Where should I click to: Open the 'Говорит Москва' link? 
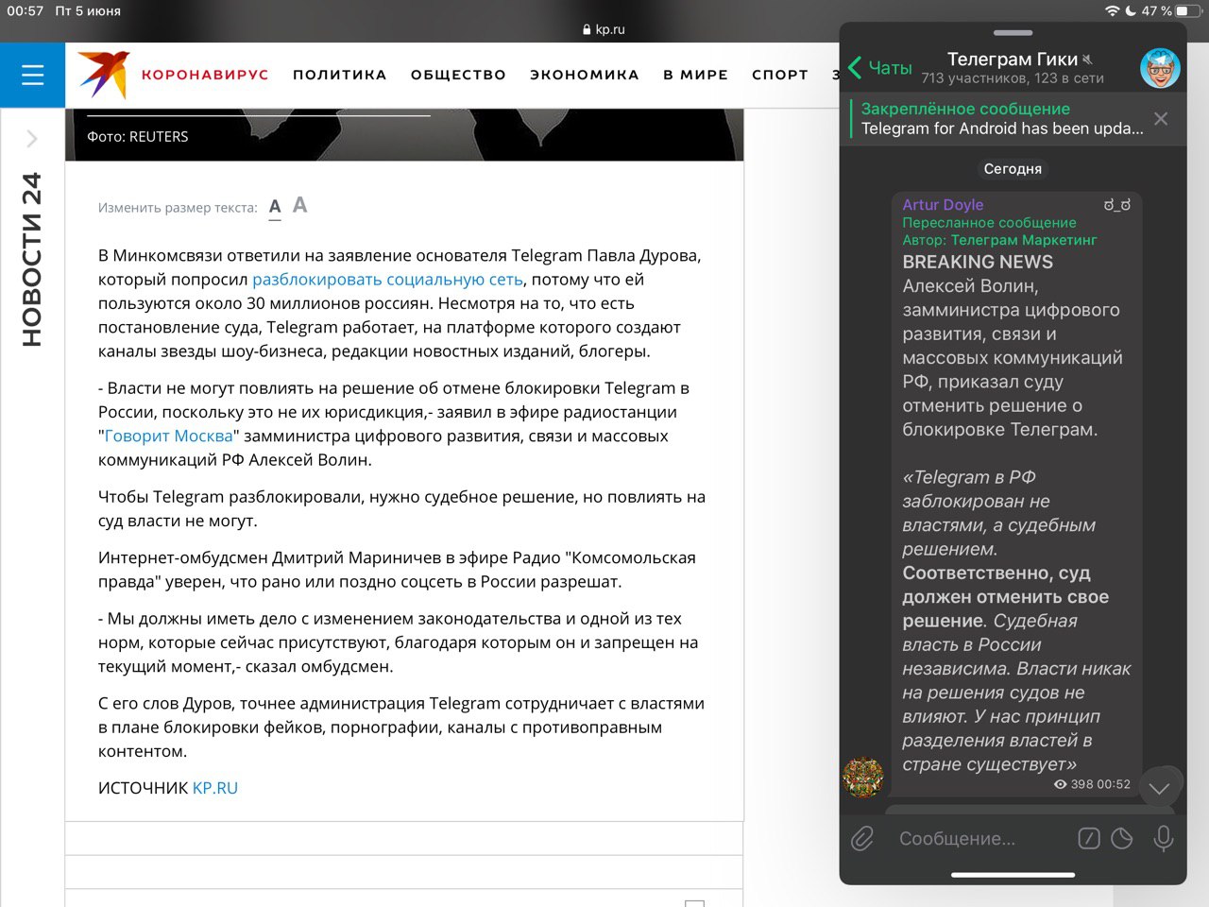tap(168, 436)
